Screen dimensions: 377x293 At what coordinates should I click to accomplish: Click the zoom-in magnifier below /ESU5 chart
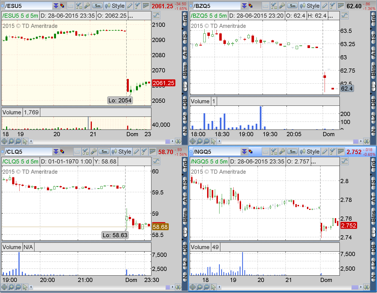point(11,141)
